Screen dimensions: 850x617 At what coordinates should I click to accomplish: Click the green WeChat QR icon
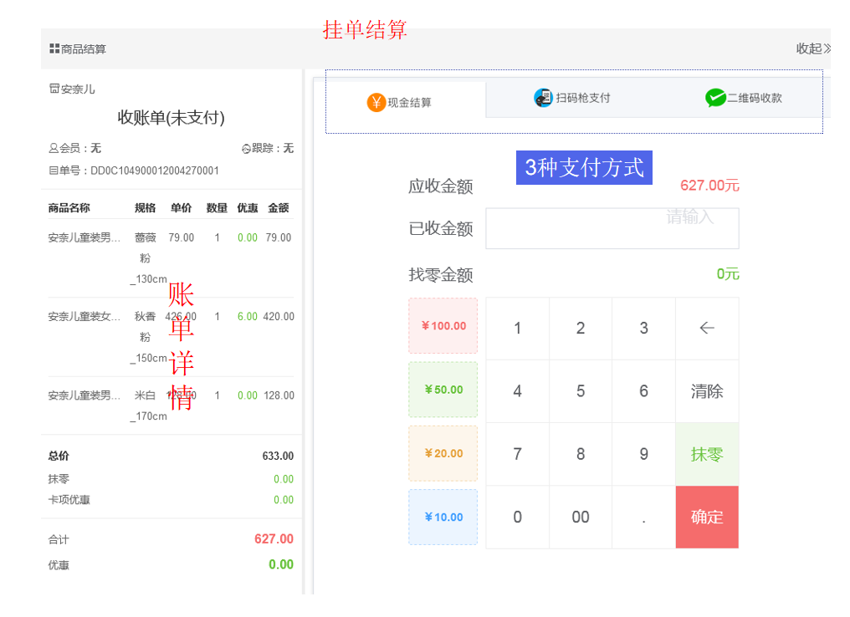point(715,98)
